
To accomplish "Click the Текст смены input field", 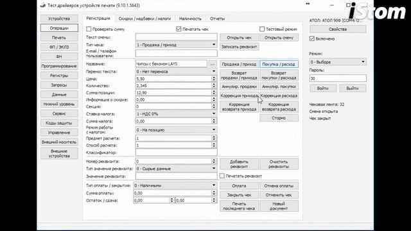I will click(176, 37).
